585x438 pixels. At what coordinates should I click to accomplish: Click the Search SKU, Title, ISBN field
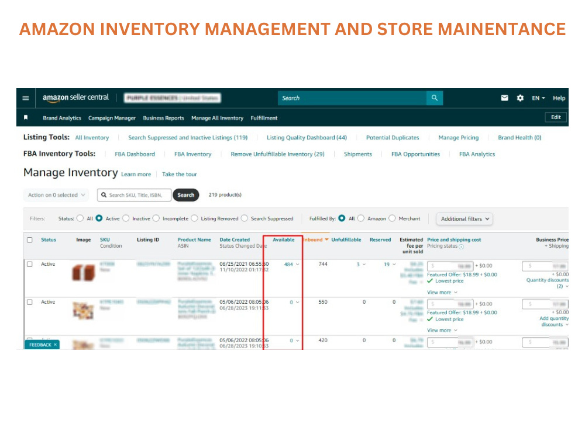135,195
